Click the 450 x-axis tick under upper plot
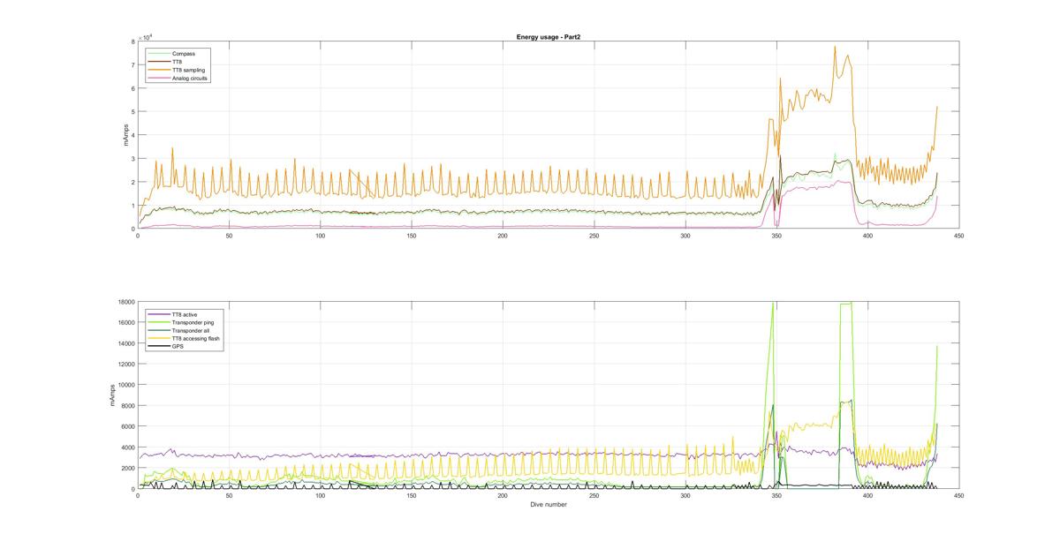 958,236
